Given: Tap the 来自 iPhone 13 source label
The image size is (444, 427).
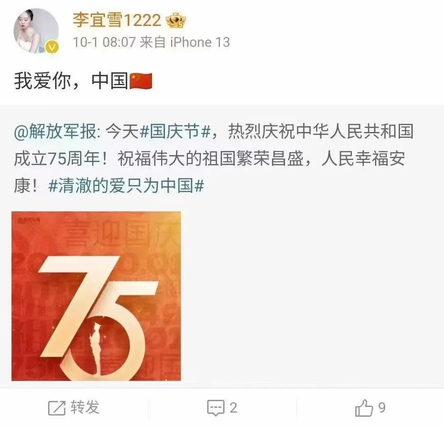Looking at the screenshot, I should pyautogui.click(x=185, y=42).
